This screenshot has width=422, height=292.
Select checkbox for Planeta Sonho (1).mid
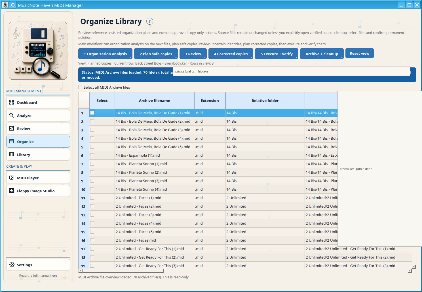click(x=92, y=164)
